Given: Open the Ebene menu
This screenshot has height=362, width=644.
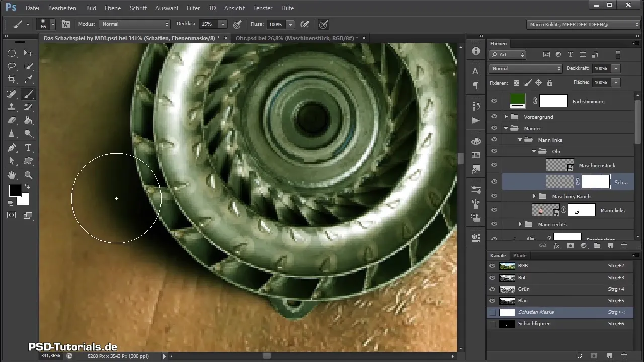Looking at the screenshot, I should [x=112, y=8].
